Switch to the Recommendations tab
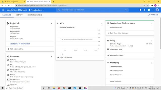This screenshot has height=90, width=161. pos(35,15)
